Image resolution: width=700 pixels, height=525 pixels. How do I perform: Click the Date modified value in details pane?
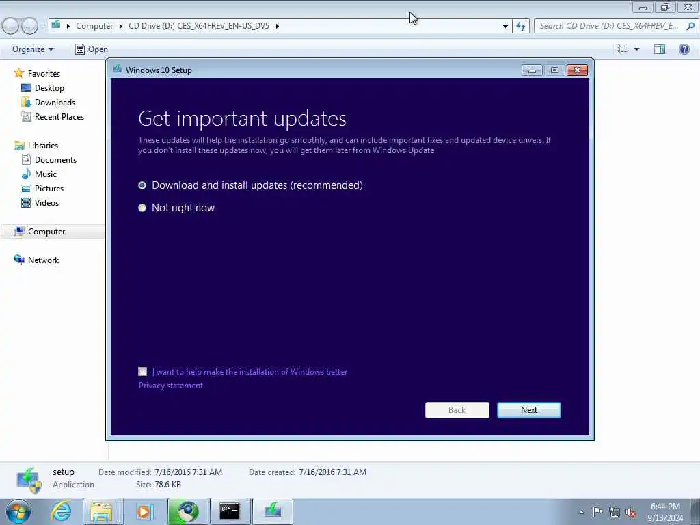point(188,472)
